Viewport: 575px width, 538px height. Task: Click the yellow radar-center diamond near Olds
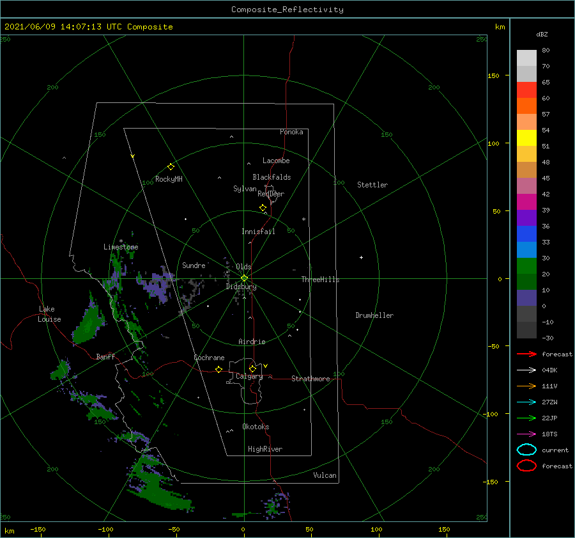(244, 278)
